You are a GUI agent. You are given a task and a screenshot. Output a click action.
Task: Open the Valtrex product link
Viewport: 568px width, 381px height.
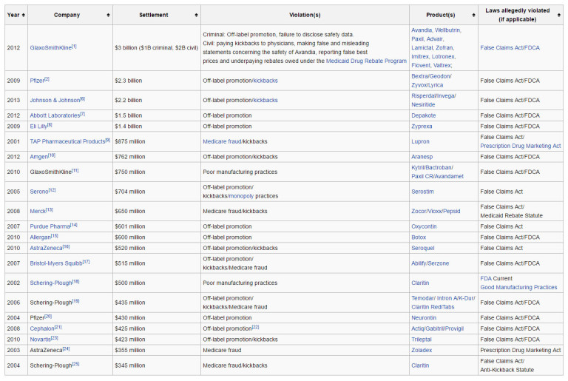442,65
